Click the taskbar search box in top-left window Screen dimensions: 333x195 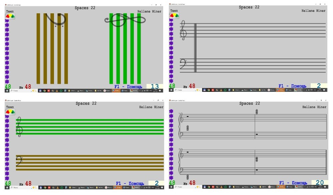click(20, 90)
